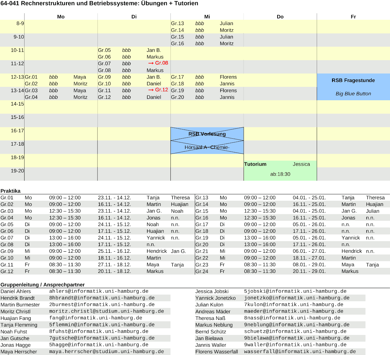Click the 'ab:18:30' start time
The image size is (390, 355).
click(280, 174)
